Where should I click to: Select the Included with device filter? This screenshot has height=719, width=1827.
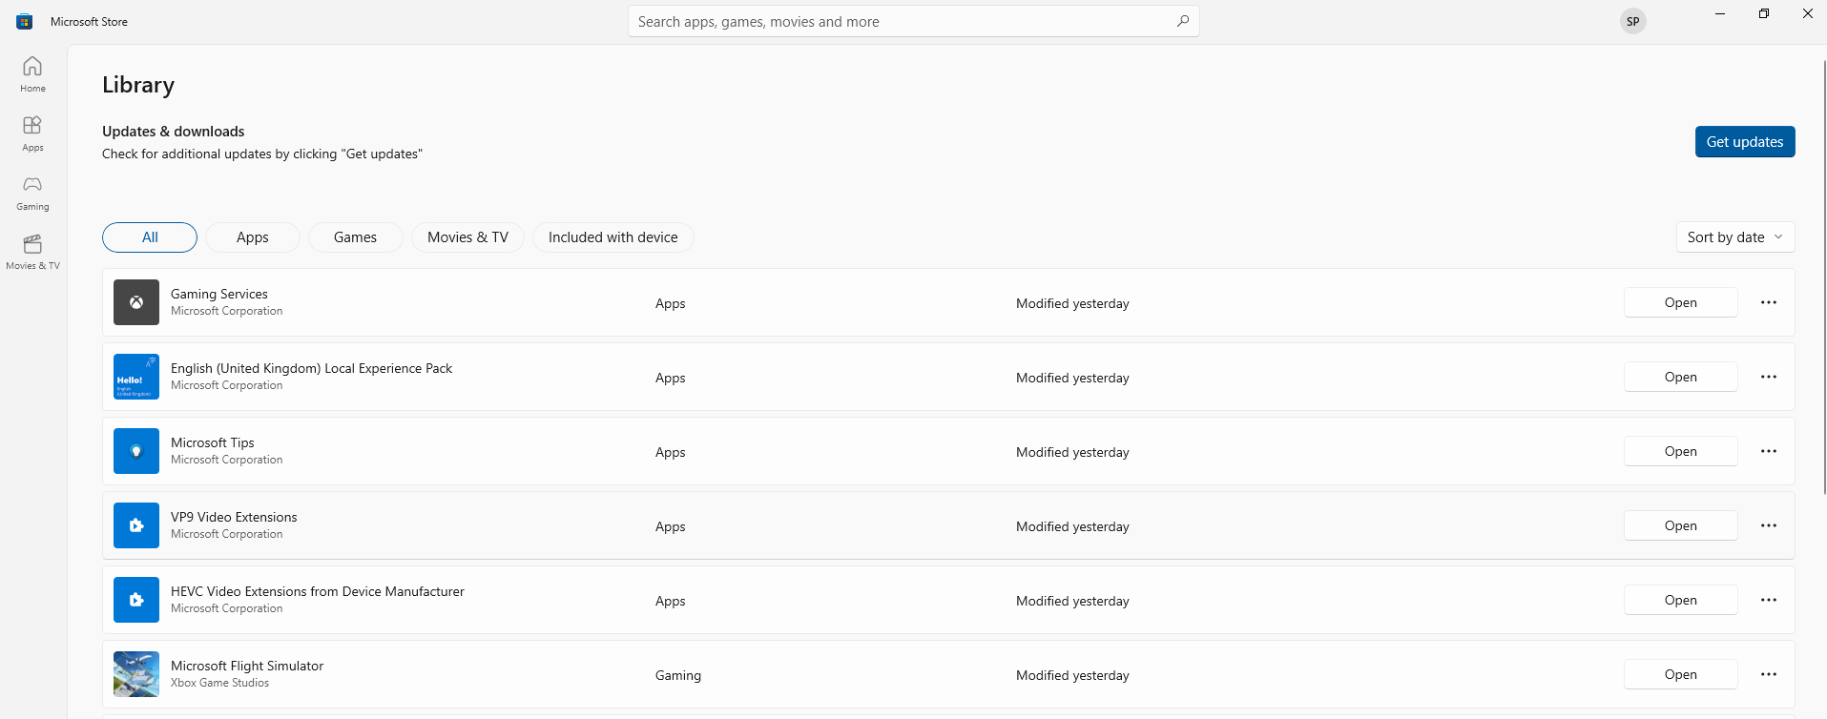click(612, 237)
